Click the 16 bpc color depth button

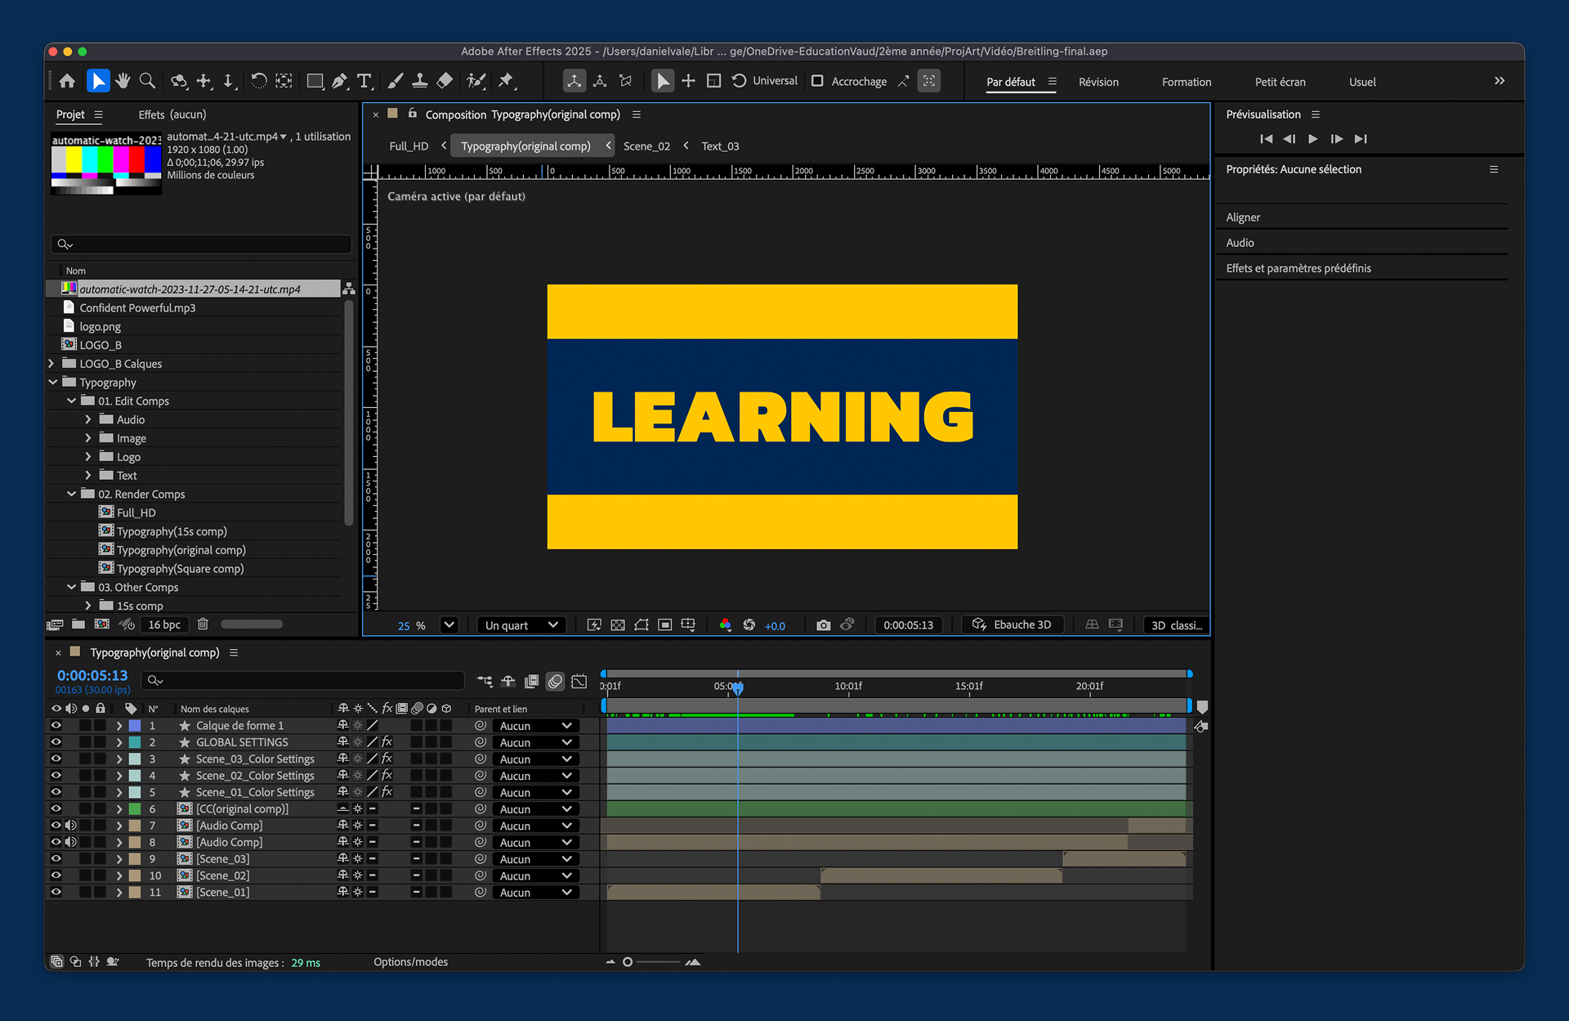pos(164,625)
